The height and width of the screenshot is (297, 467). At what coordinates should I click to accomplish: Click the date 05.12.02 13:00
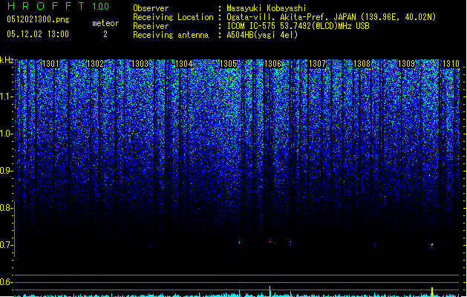click(38, 34)
